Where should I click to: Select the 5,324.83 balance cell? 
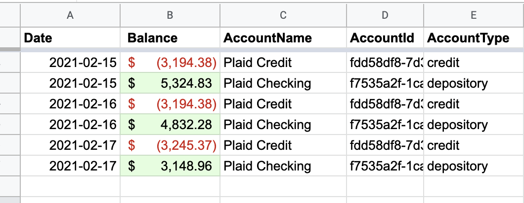point(170,83)
